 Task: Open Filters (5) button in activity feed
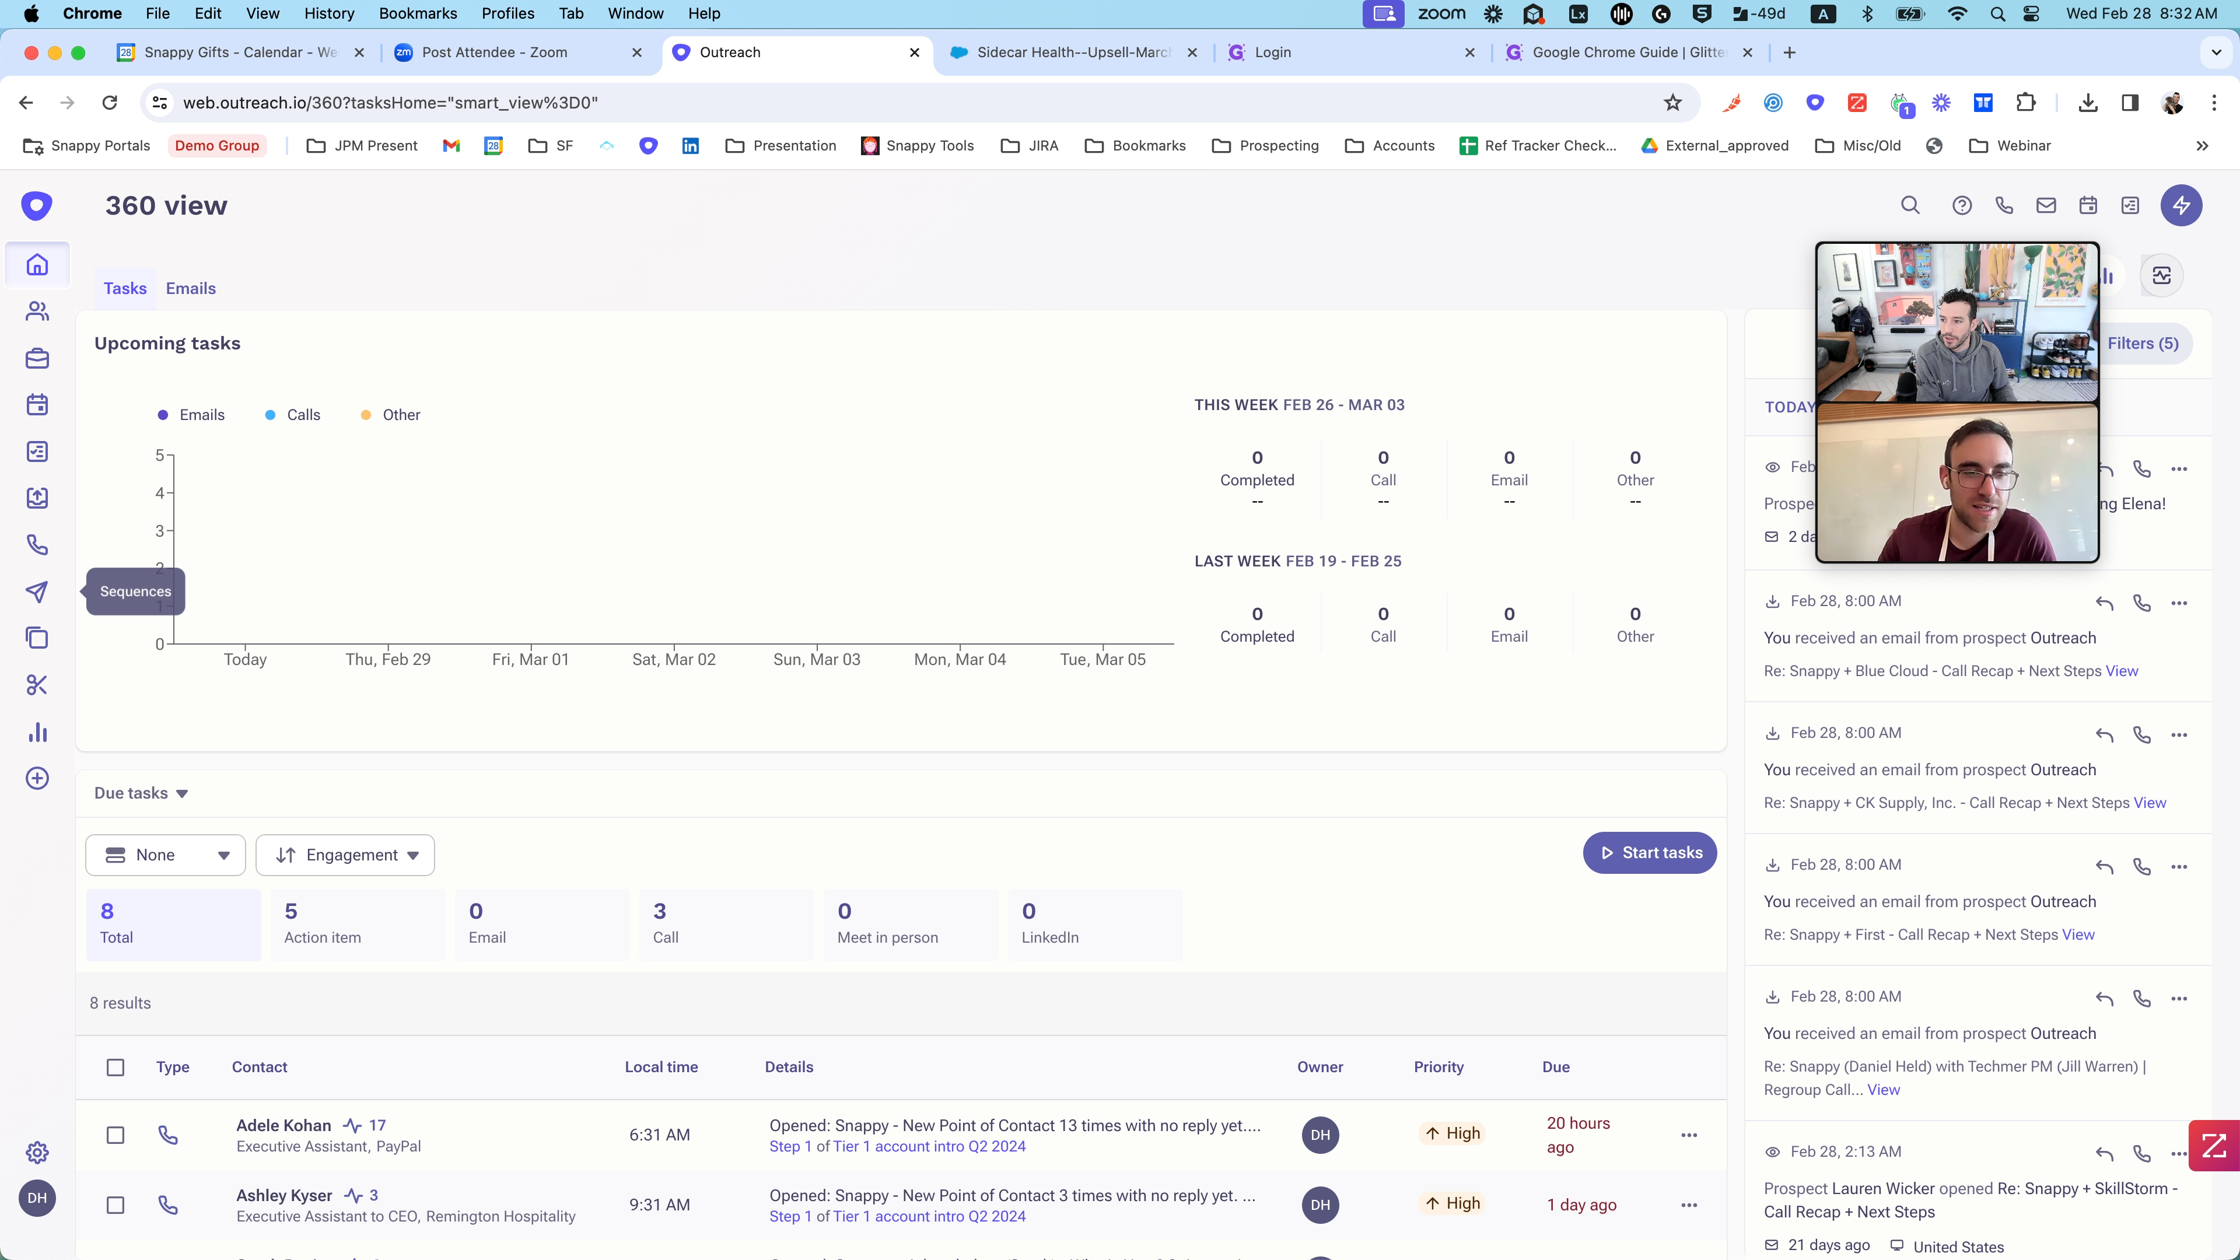(x=2144, y=344)
